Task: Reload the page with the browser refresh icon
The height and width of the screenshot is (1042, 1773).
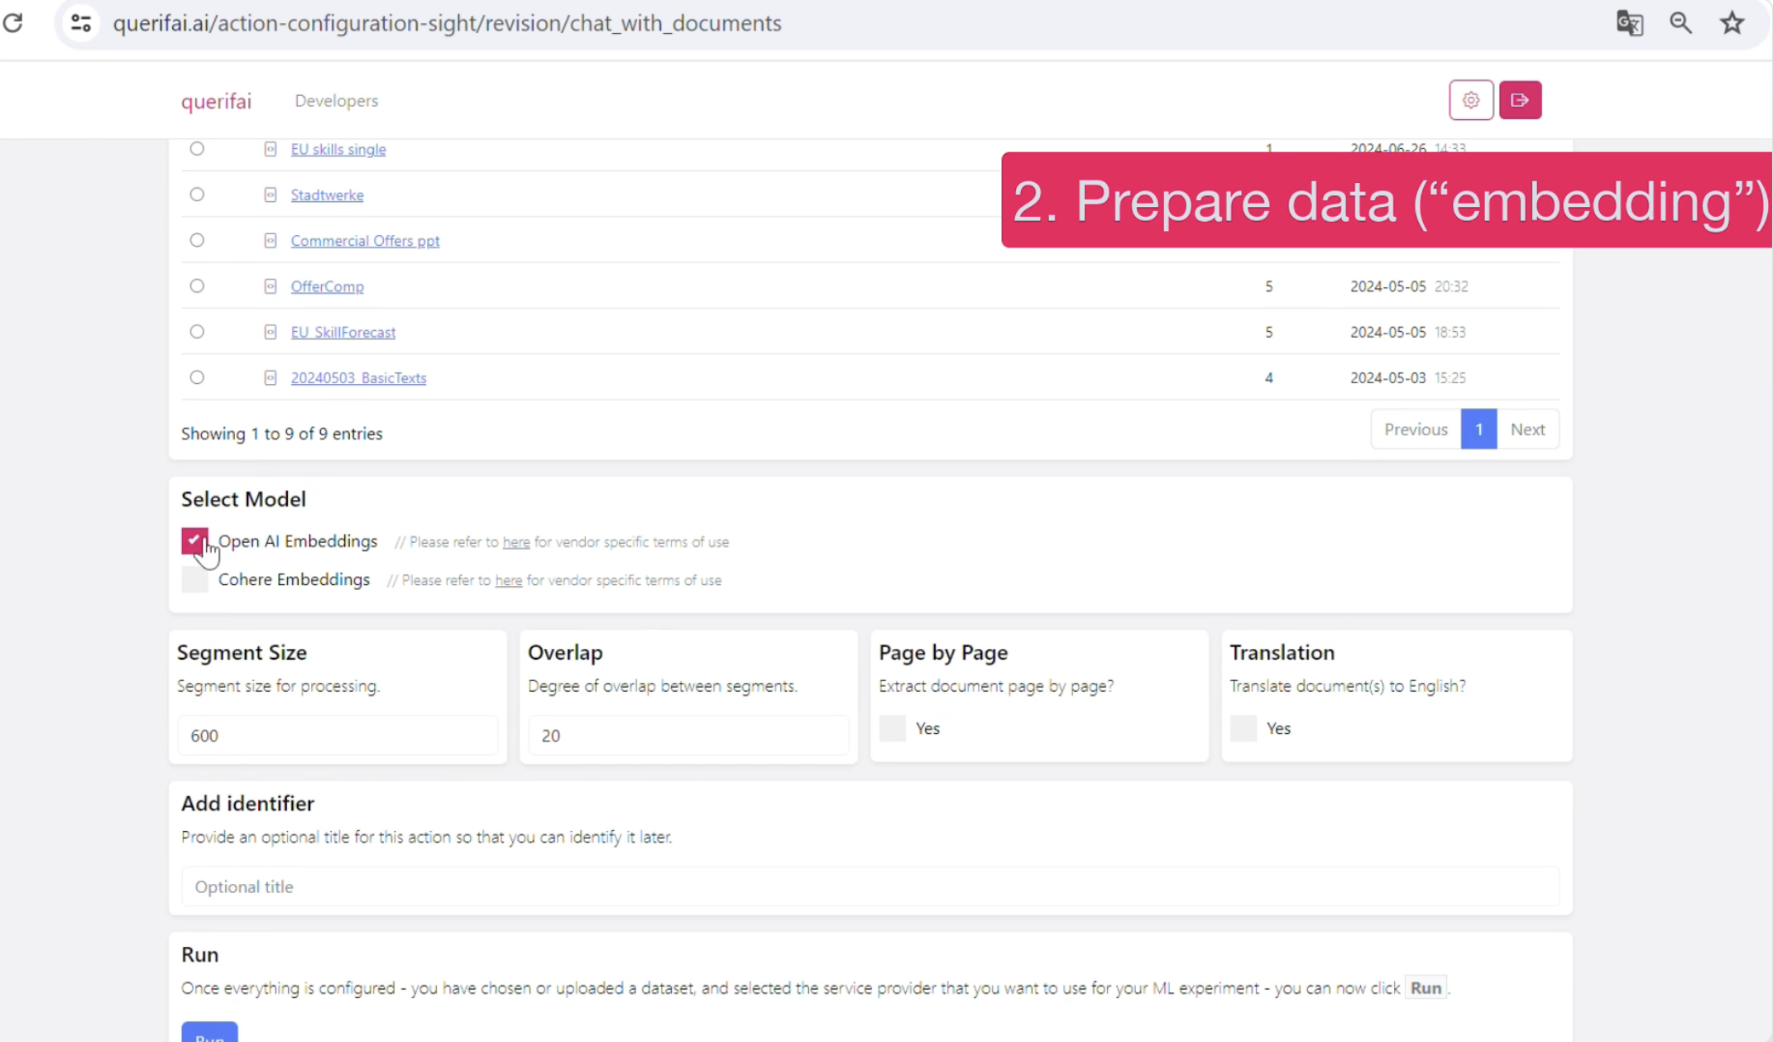Action: [x=13, y=22]
